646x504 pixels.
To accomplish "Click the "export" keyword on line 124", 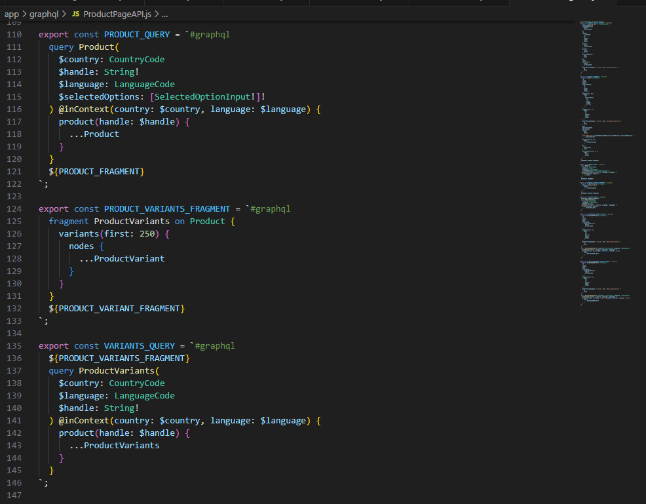I will coord(54,209).
